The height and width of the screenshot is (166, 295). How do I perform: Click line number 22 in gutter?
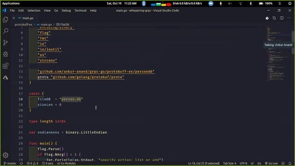click(x=21, y=121)
